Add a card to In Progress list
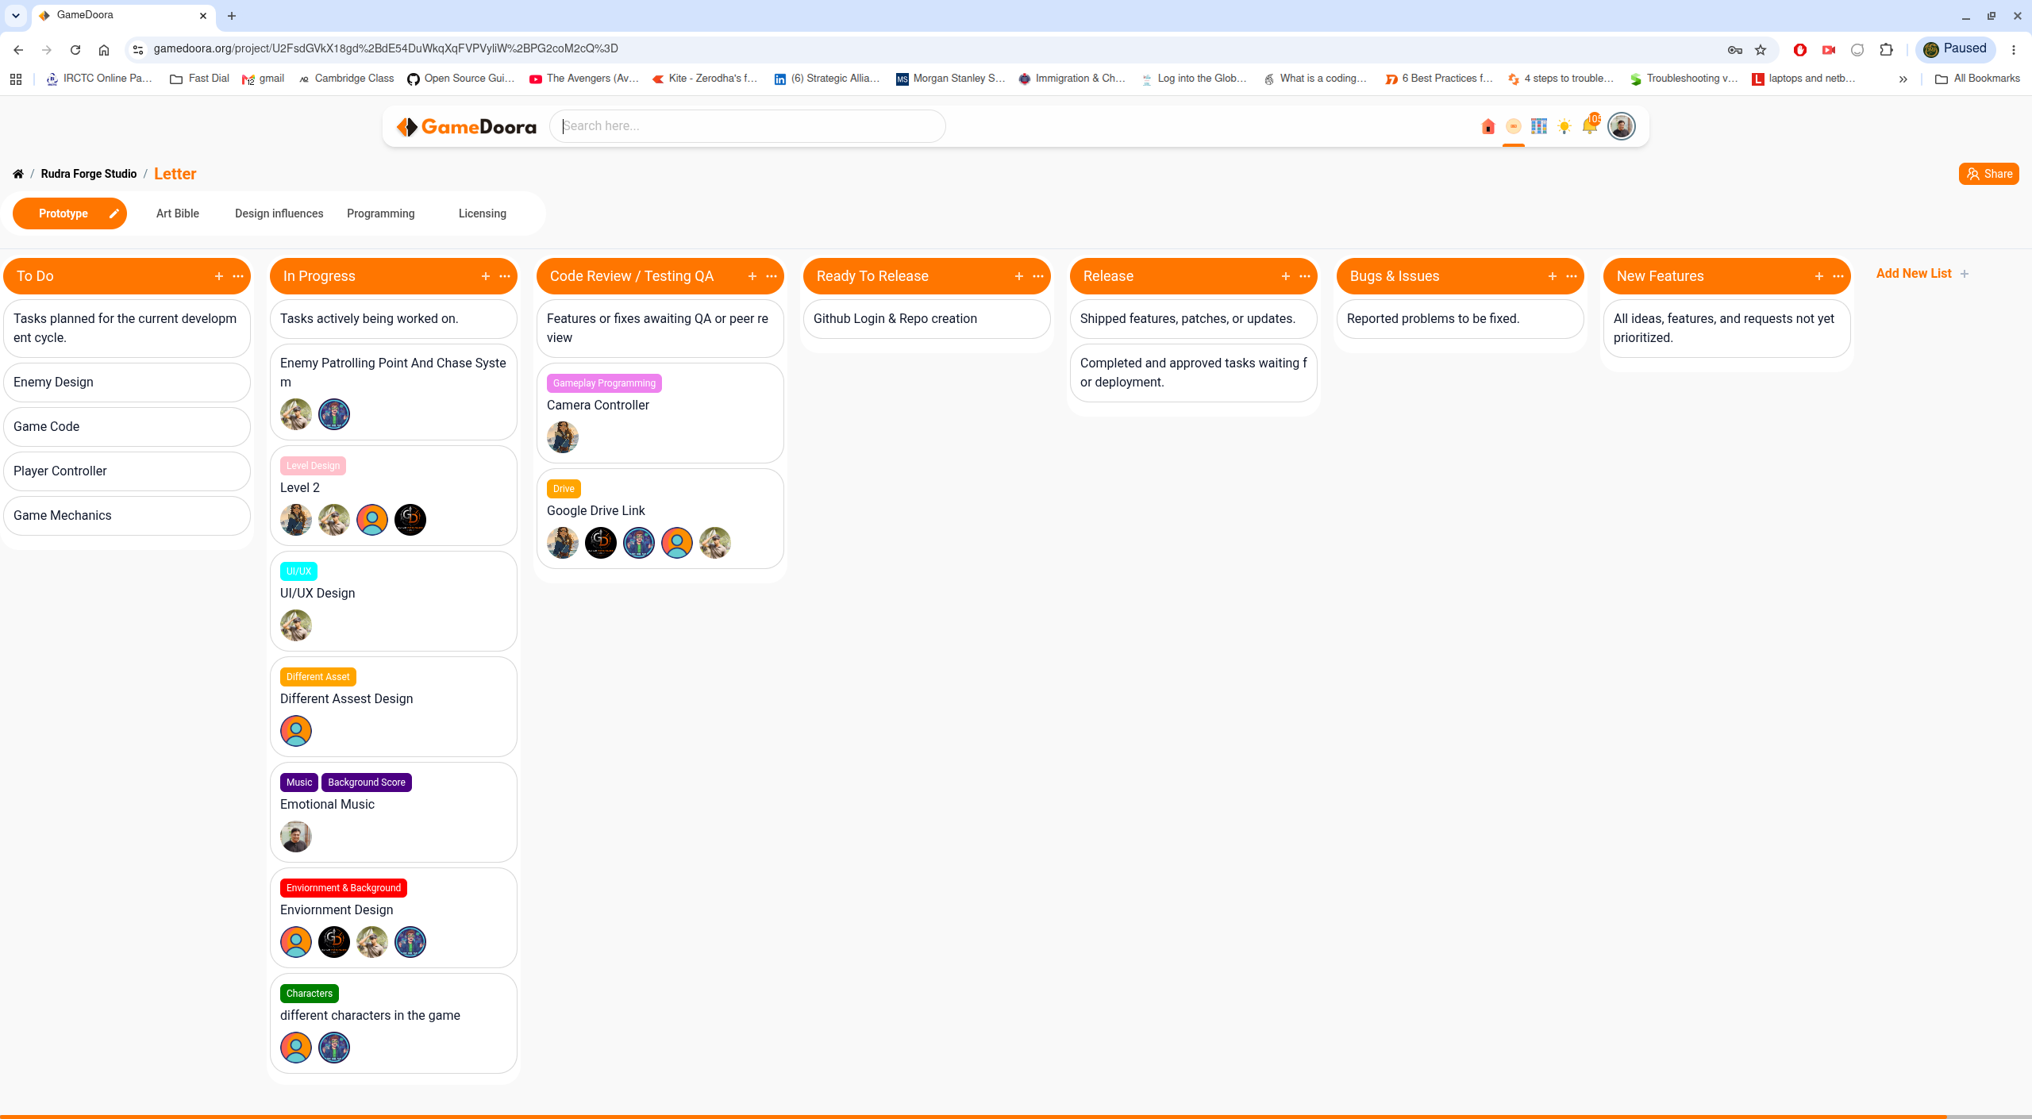 click(486, 276)
